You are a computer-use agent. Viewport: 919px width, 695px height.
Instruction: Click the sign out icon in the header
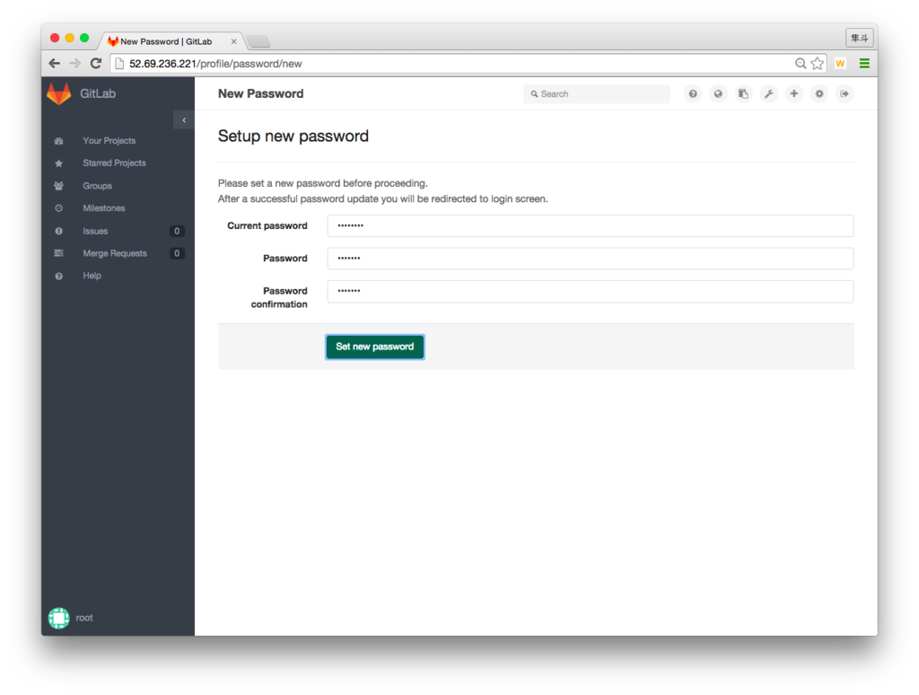[845, 94]
